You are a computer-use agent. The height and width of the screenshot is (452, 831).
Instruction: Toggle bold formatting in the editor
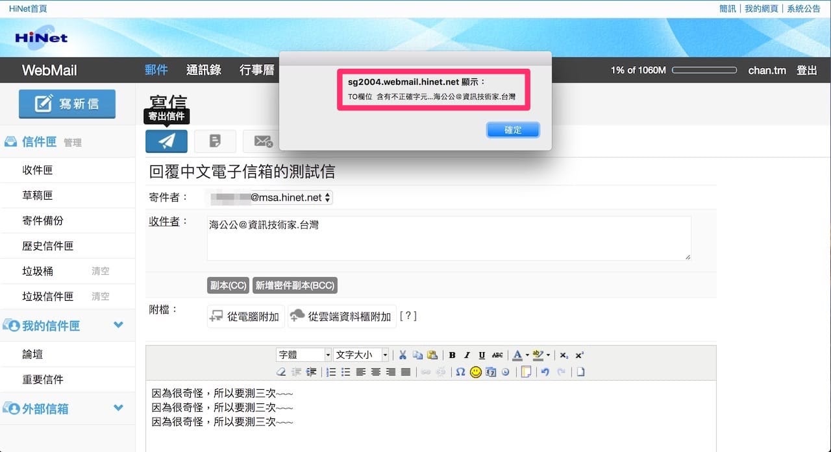[453, 355]
